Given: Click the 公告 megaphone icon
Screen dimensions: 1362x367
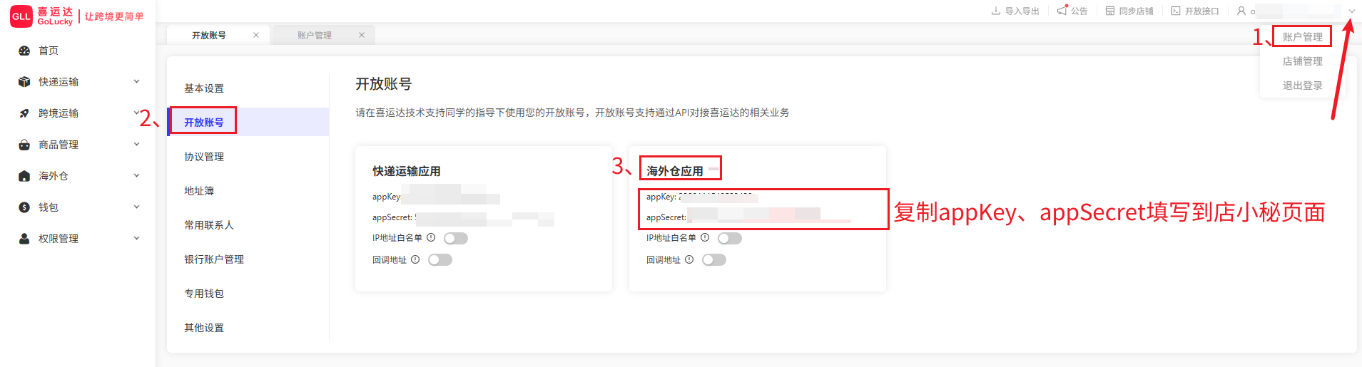Looking at the screenshot, I should click(1062, 10).
